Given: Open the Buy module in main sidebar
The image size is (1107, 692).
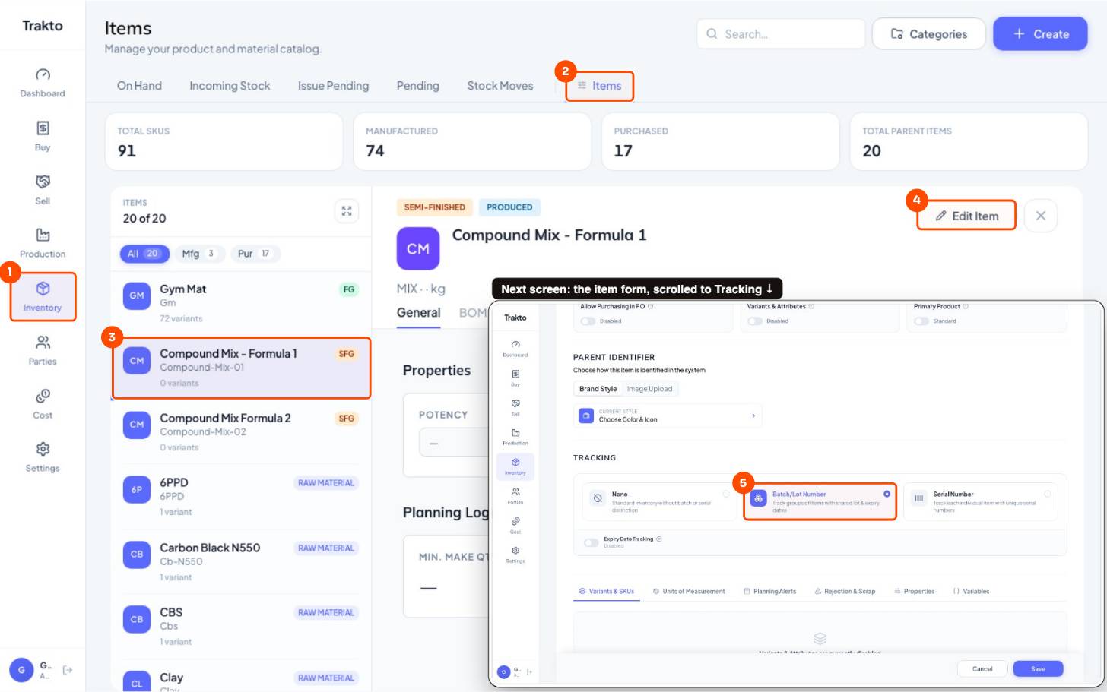Looking at the screenshot, I should [x=43, y=136].
